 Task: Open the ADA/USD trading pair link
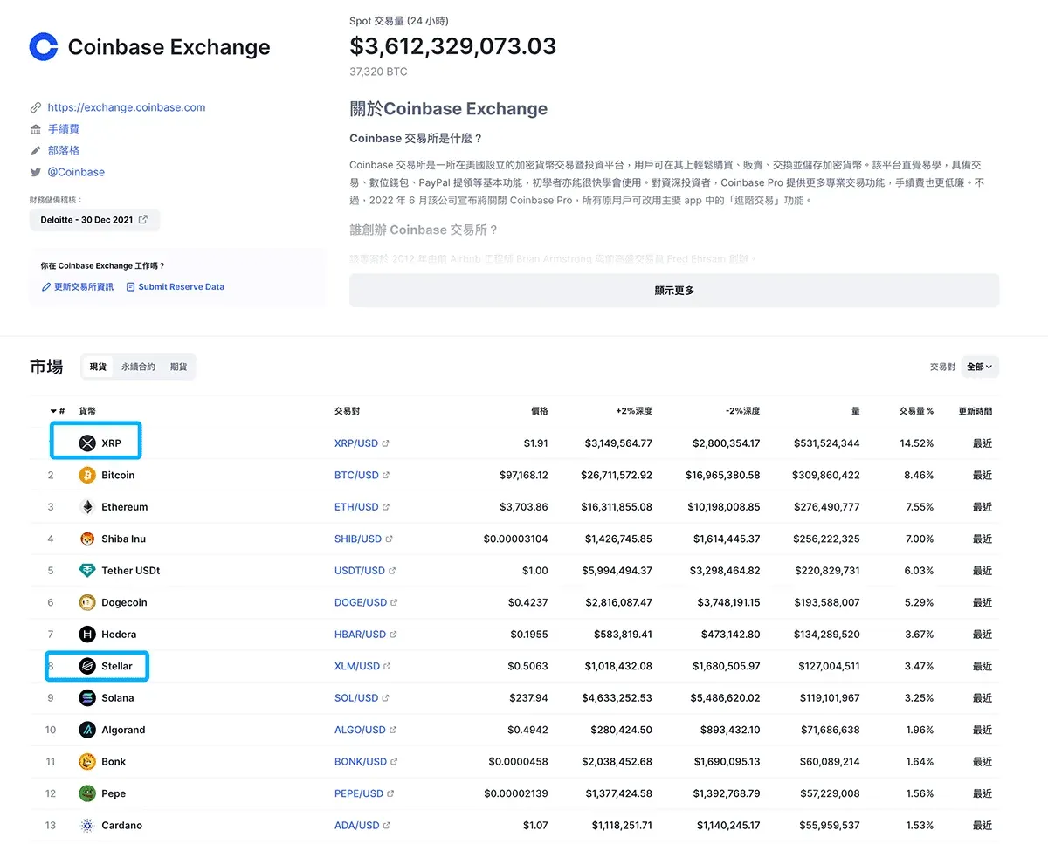pyautogui.click(x=357, y=826)
